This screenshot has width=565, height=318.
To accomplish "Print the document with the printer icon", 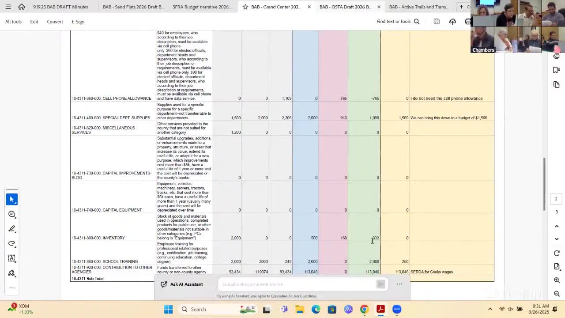I will point(468,21).
